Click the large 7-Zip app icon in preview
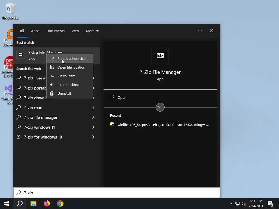Viewport: 279px width, 209px height. (160, 56)
